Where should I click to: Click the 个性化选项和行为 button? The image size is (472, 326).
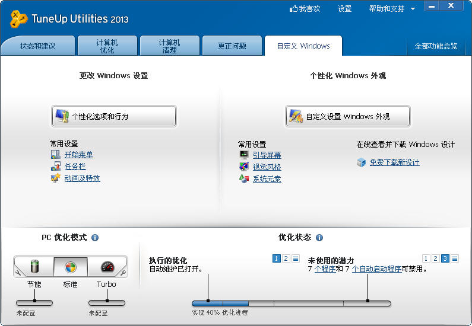[114, 116]
